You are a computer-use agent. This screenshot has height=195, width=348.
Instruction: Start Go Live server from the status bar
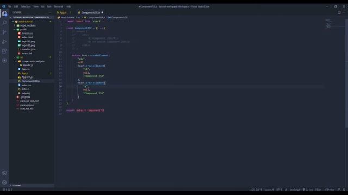308,190
